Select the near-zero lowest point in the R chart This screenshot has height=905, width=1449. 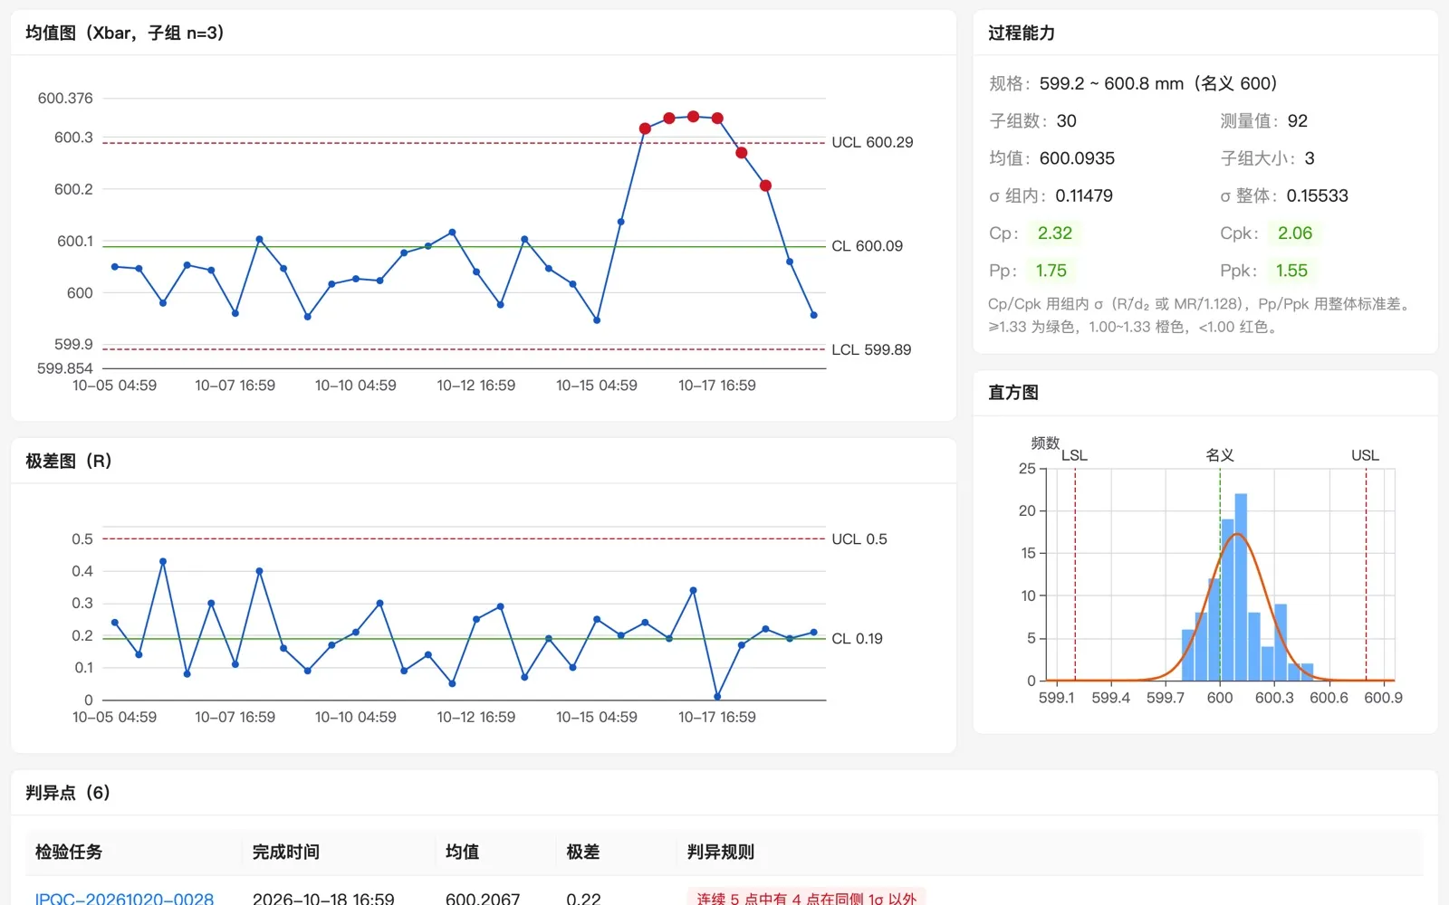click(x=717, y=697)
